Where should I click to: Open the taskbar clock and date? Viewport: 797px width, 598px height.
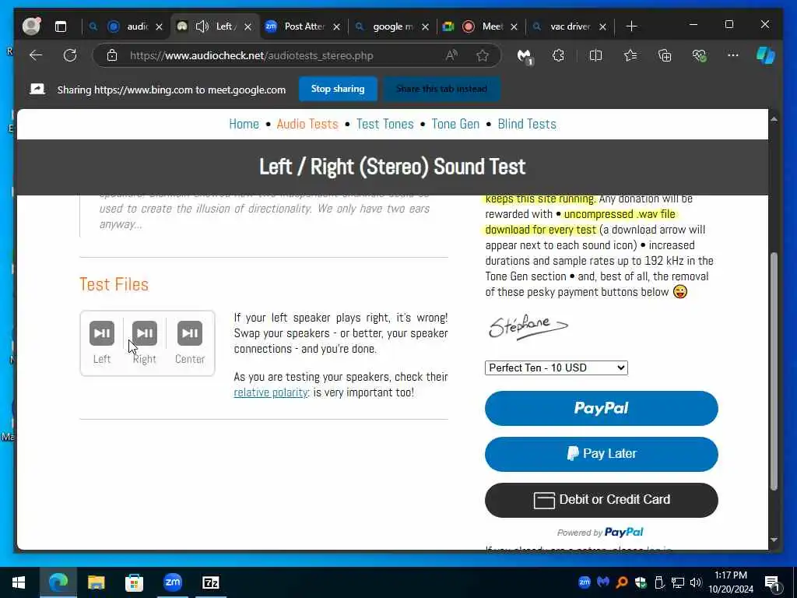coord(730,582)
